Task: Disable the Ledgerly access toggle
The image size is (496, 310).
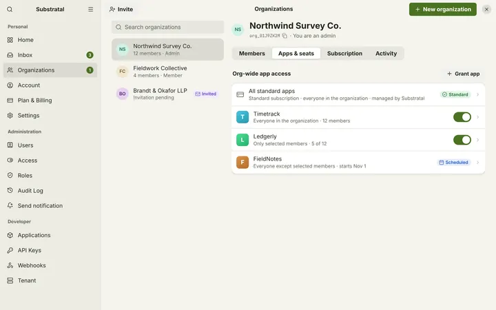Action: click(x=462, y=140)
